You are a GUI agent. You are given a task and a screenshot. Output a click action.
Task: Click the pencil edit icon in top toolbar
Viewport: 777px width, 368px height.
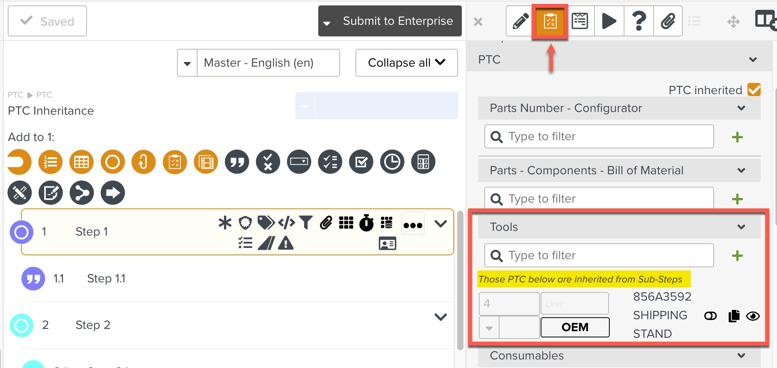tap(520, 21)
